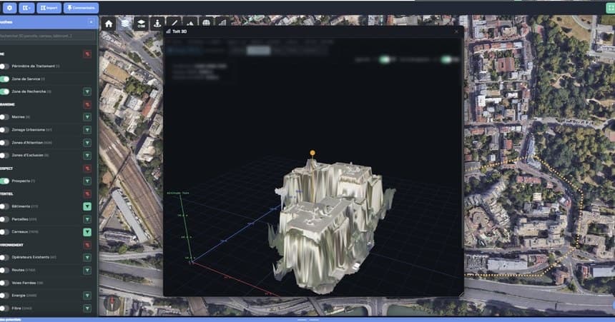Open the settings gear in top toolbar
This screenshot has width=615, height=322.
(x=9, y=8)
